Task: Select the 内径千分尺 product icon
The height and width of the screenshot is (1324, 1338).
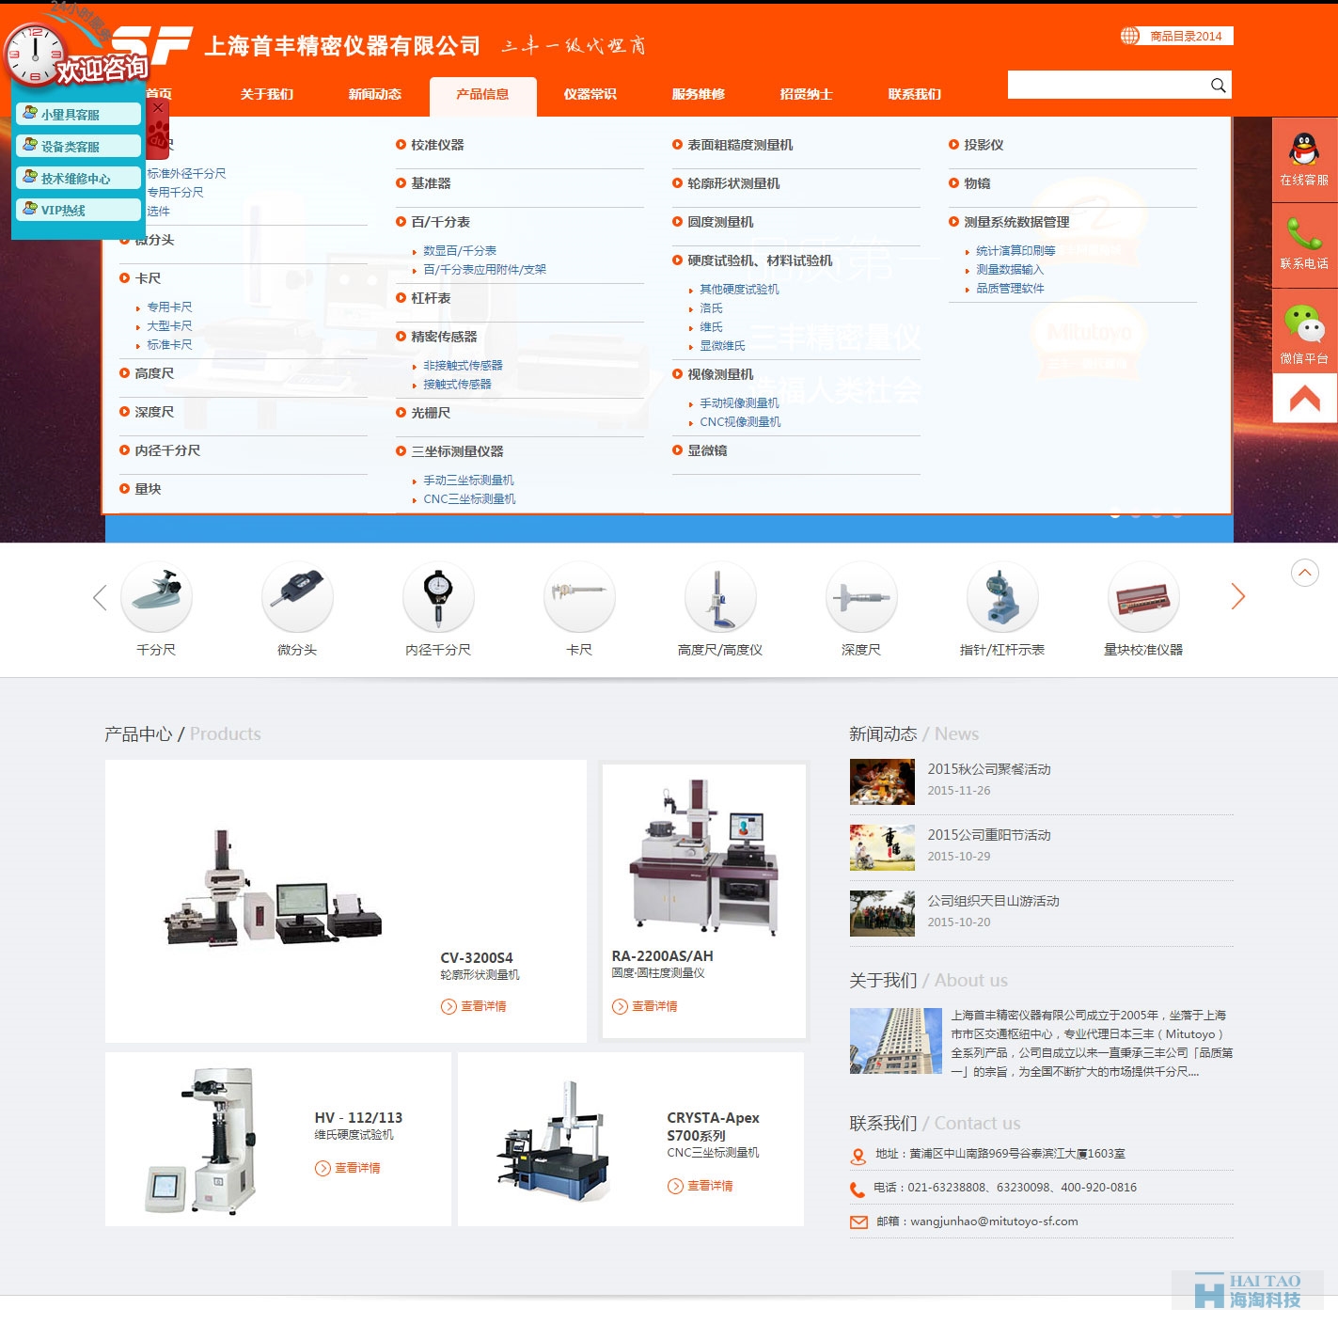Action: [438, 595]
